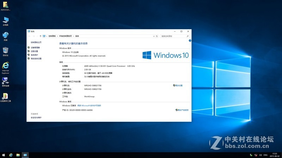Open 远程设置 remote settings link

point(34,51)
